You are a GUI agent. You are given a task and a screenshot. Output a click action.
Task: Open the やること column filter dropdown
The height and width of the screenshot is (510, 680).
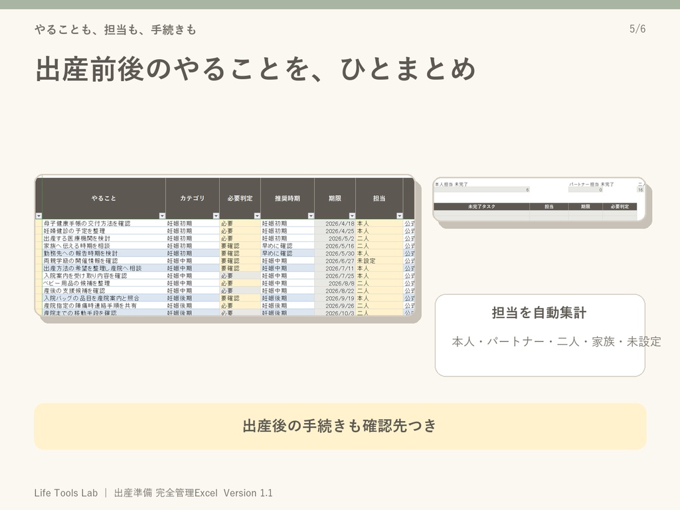tap(162, 216)
